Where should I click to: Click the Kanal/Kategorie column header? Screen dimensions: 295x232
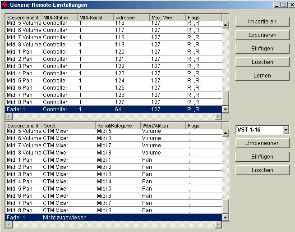(118, 126)
